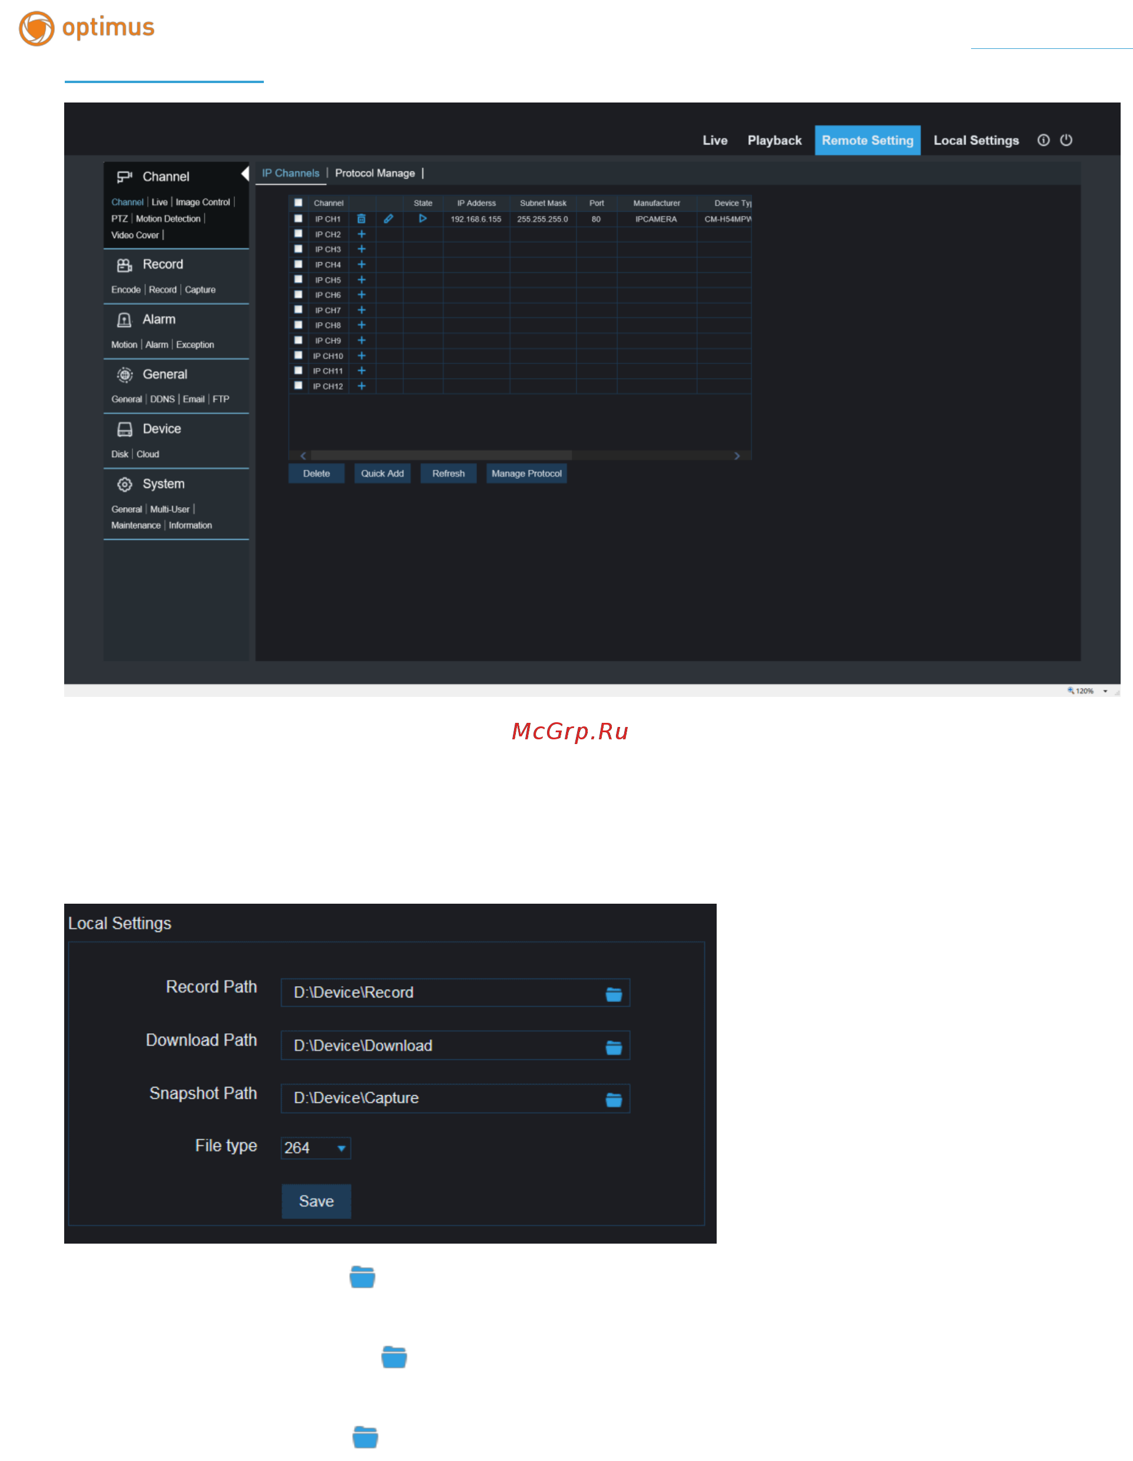The width and height of the screenshot is (1133, 1461).
Task: Click the Refresh button
Action: click(x=448, y=474)
